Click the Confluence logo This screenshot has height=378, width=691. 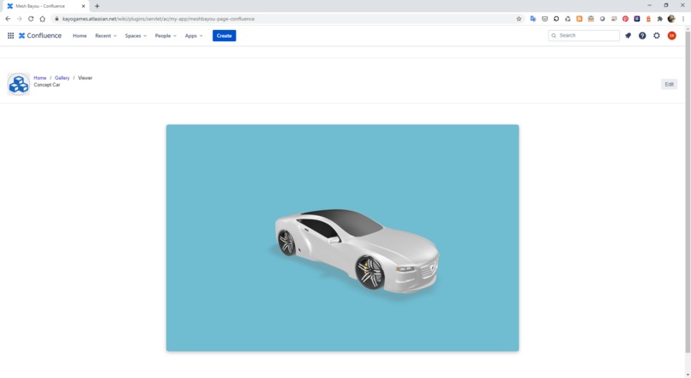tap(40, 36)
